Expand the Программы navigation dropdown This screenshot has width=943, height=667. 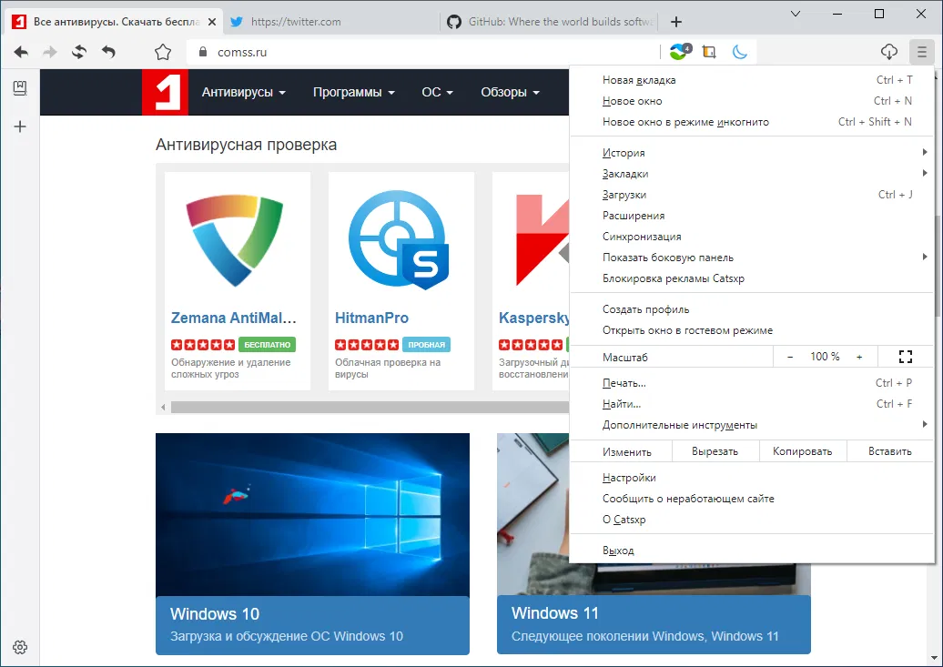[x=353, y=92]
